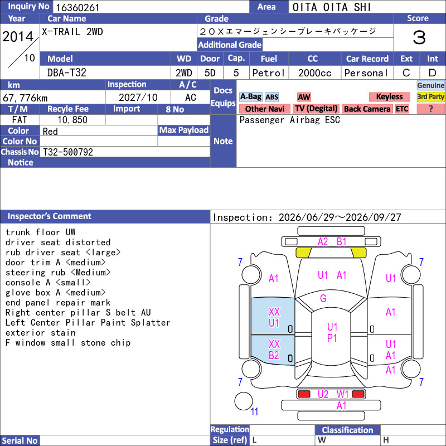Click chassis number T32-500792
The width and height of the screenshot is (446, 446).
click(67, 152)
